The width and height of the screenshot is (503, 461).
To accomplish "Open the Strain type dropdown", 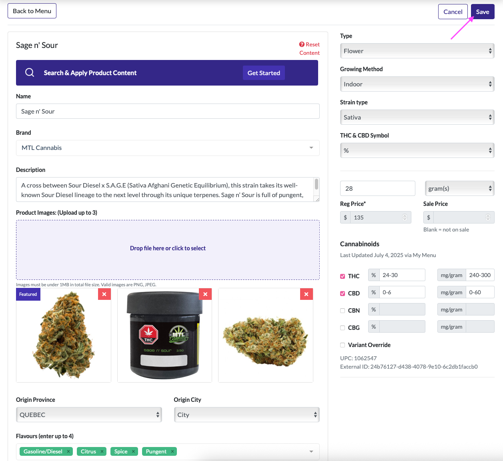I will click(x=417, y=117).
